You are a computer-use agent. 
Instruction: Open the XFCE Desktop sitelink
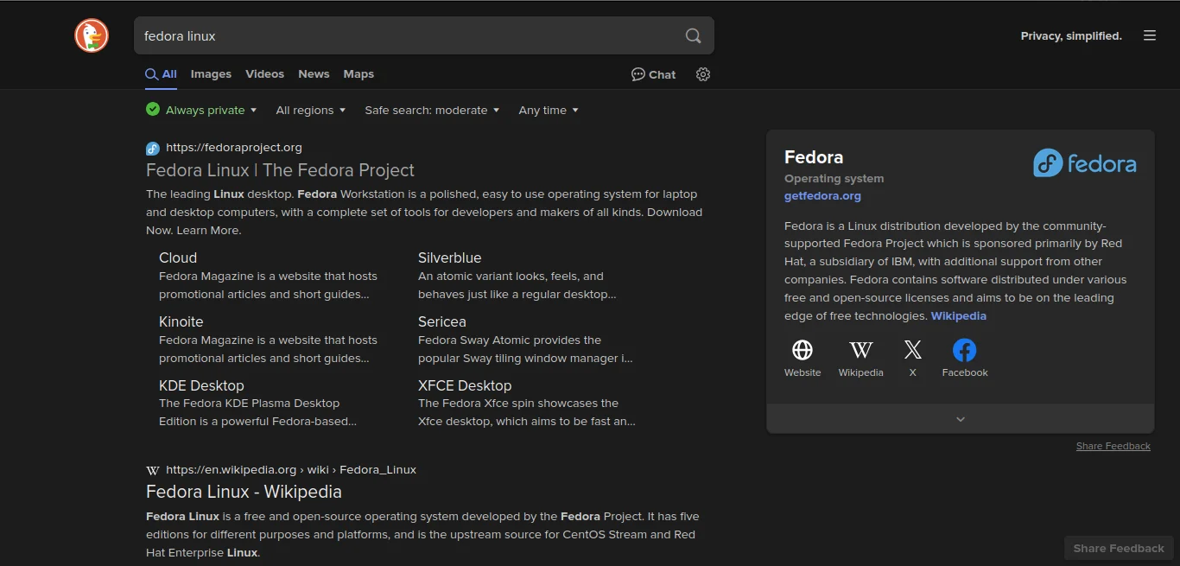[465, 385]
